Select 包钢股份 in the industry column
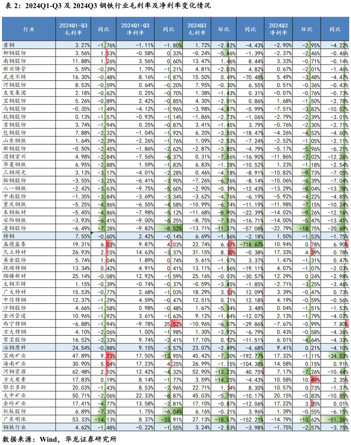 [x=15, y=133]
